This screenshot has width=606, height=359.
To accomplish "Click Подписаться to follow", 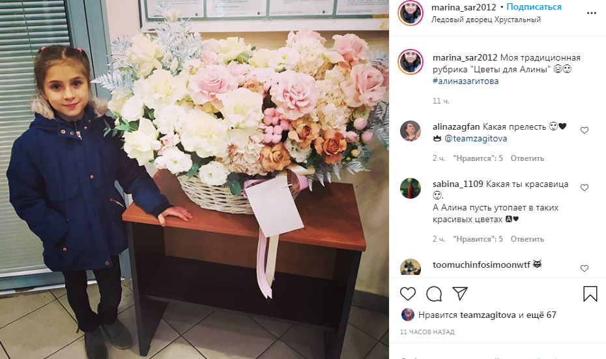I will tap(534, 7).
